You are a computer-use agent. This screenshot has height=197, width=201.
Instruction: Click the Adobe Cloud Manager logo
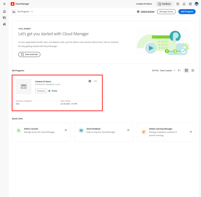coord(12,4)
